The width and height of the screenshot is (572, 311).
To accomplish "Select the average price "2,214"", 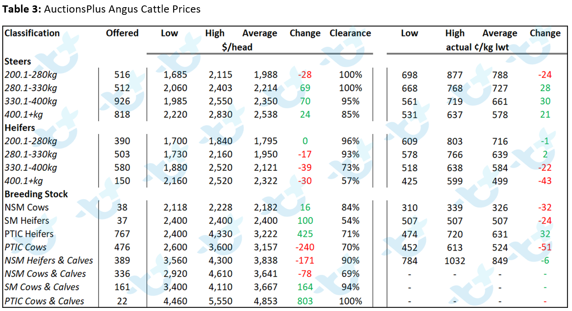I will (266, 88).
